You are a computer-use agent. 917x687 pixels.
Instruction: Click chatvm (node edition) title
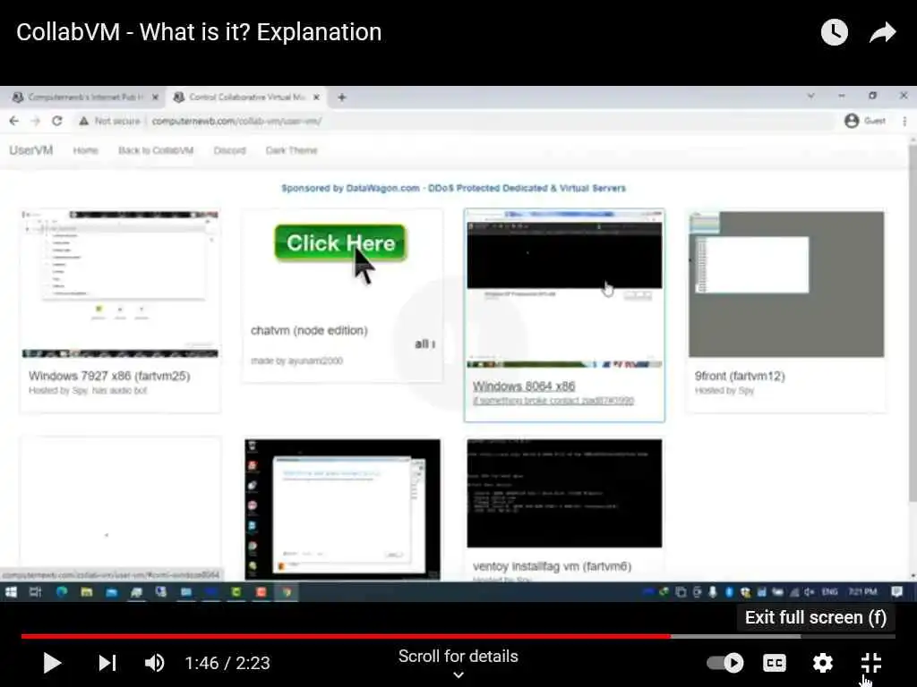309,331
